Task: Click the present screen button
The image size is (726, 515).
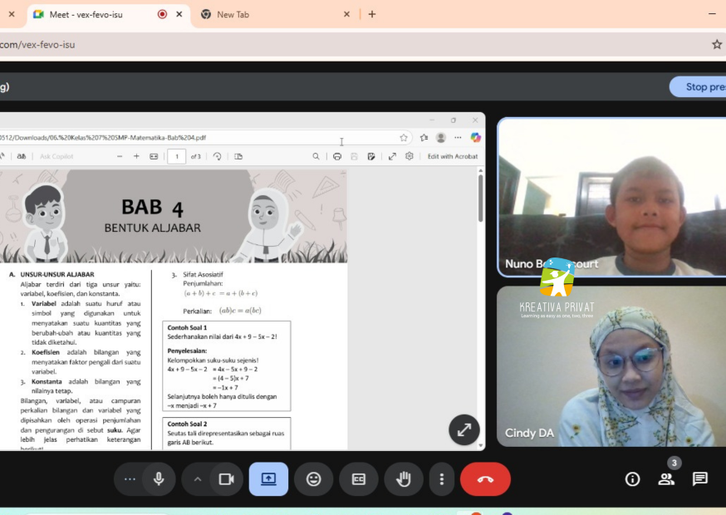Action: coord(268,479)
